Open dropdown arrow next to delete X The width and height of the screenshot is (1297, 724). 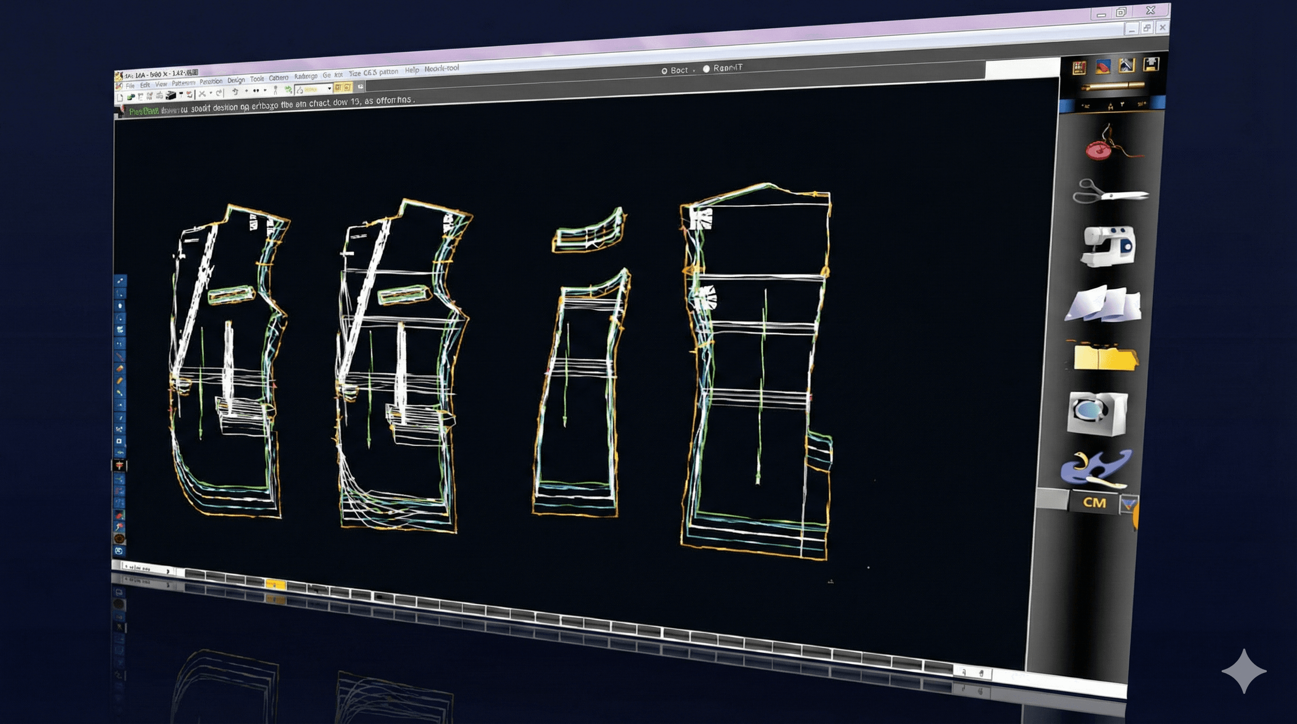click(x=211, y=94)
